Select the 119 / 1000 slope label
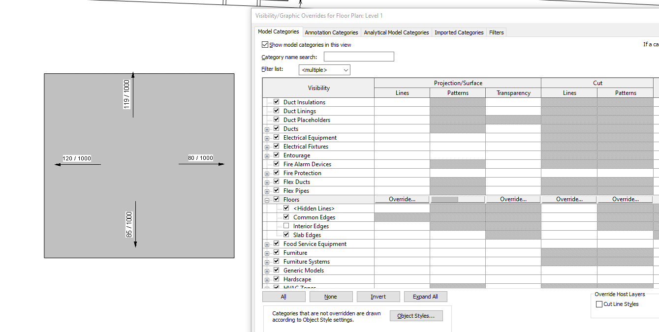The width and height of the screenshot is (659, 332). (127, 94)
